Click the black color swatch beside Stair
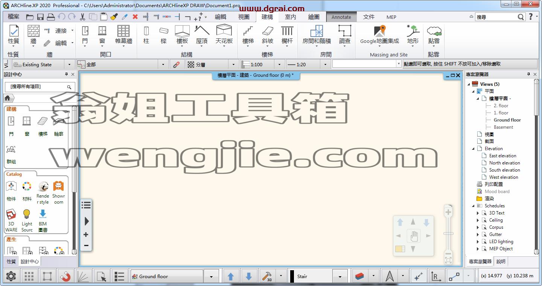 [292, 277]
